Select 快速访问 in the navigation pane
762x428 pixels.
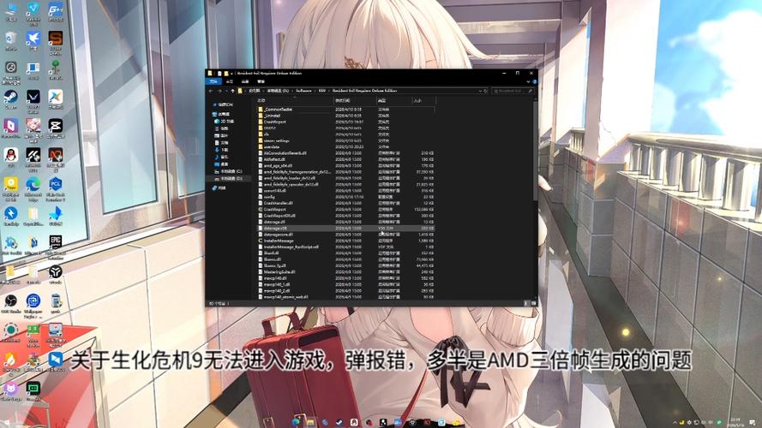click(223, 104)
